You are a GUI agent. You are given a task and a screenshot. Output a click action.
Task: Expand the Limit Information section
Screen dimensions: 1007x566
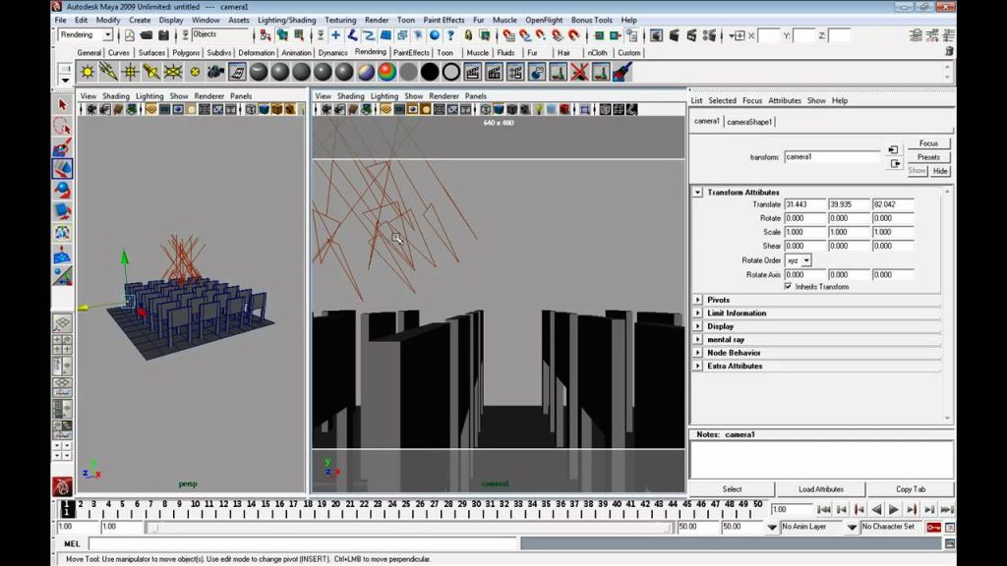697,313
